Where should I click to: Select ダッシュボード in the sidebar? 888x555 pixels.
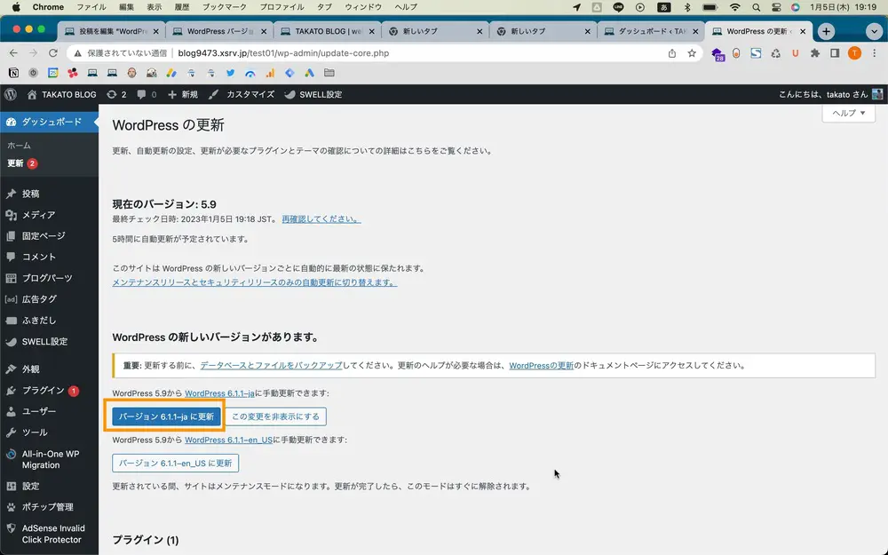tap(49, 122)
